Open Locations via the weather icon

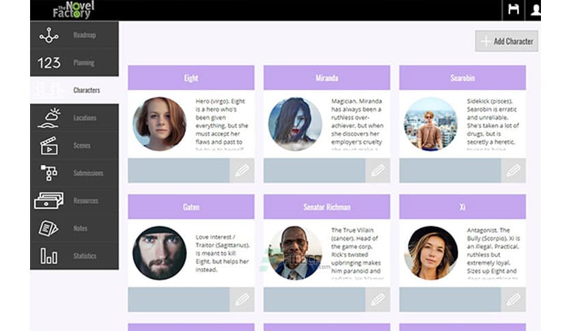[x=48, y=118]
